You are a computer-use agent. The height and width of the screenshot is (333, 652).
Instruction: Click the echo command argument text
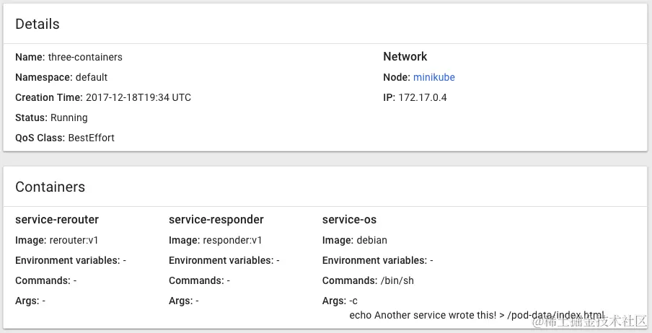pyautogui.click(x=476, y=315)
